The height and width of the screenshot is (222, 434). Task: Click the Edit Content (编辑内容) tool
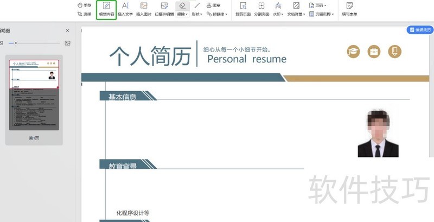coord(106,10)
